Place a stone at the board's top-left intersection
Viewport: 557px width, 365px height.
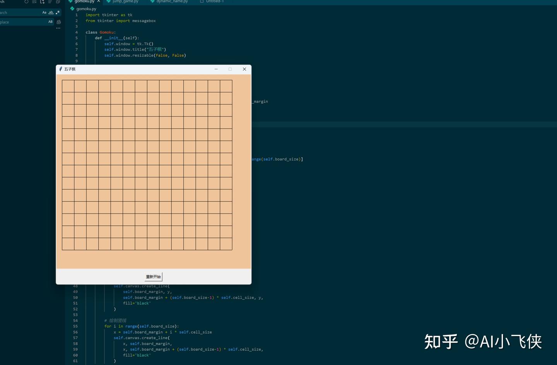tap(62, 80)
